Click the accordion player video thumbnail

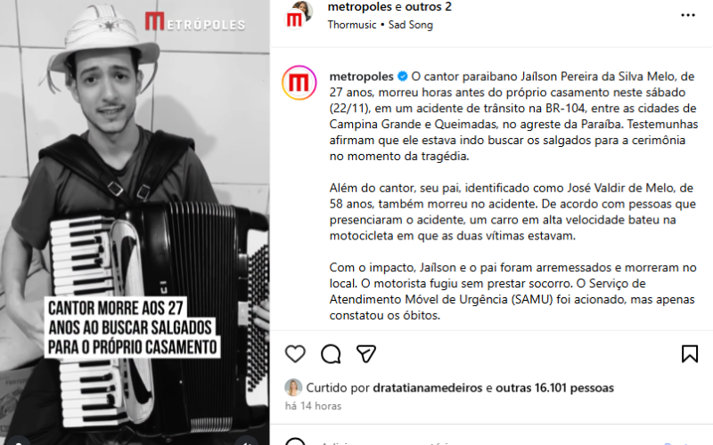[135, 222]
